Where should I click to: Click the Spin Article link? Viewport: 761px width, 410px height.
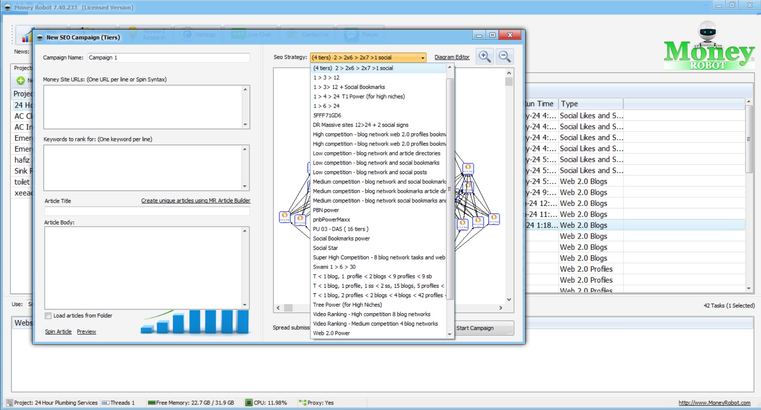(58, 332)
